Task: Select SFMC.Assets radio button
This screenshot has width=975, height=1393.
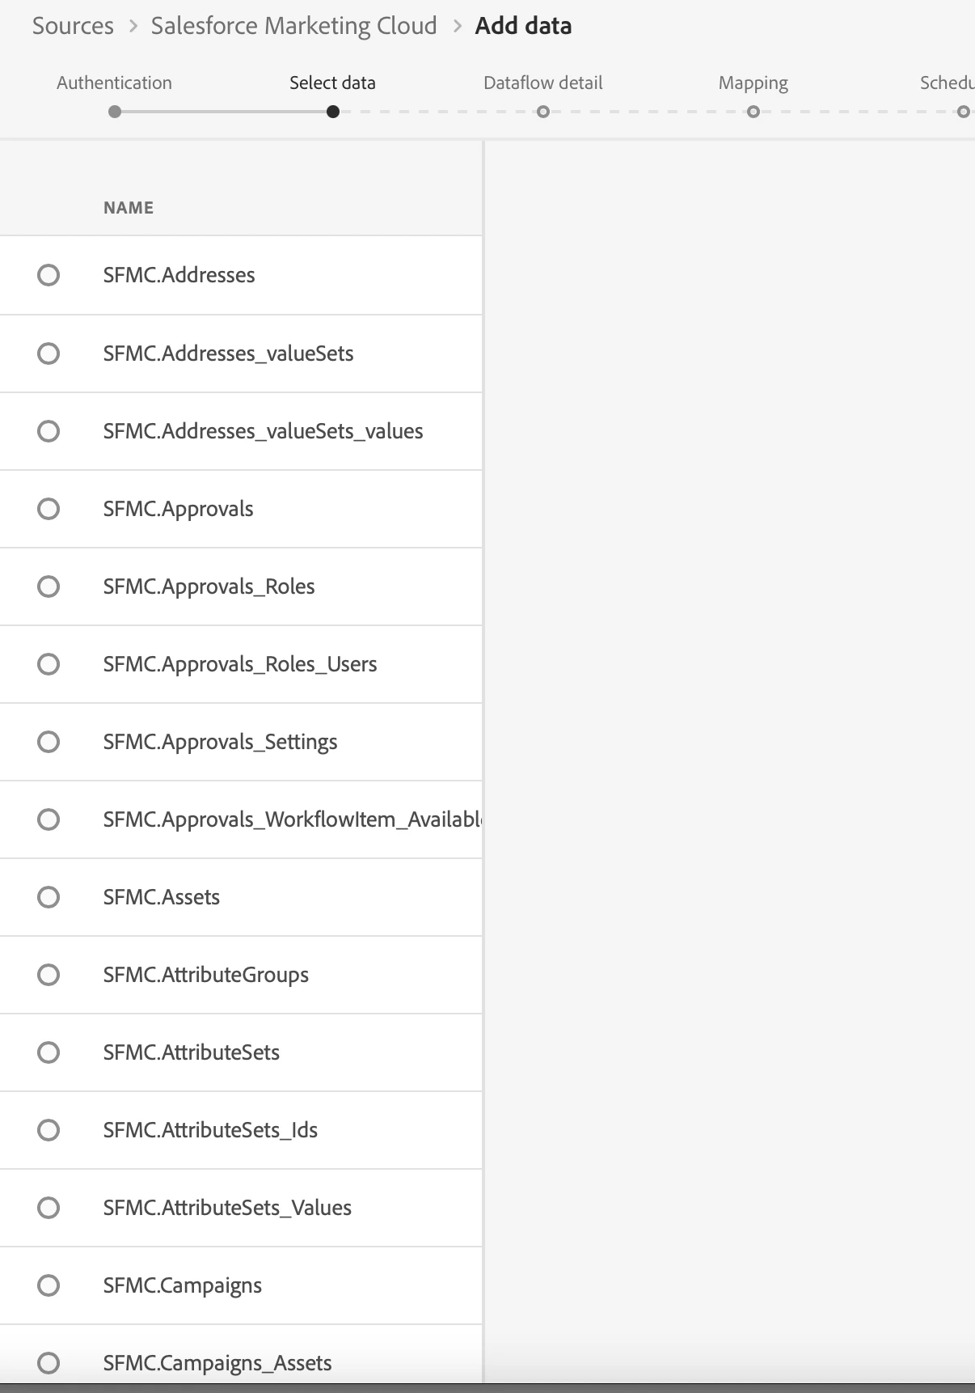Action: pos(49,897)
